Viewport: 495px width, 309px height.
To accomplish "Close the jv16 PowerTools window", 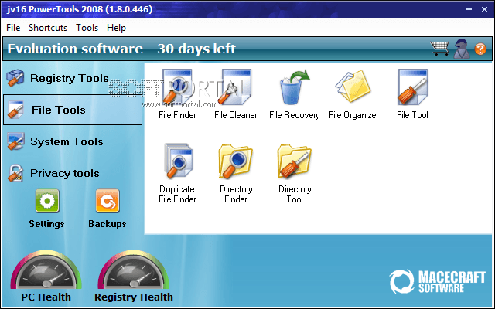I will (x=485, y=9).
